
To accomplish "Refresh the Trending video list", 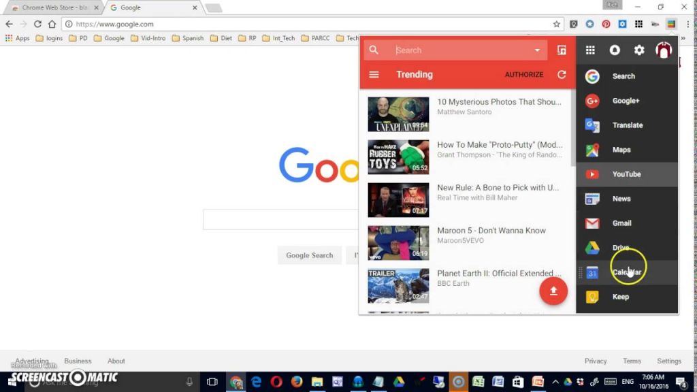I will point(562,75).
